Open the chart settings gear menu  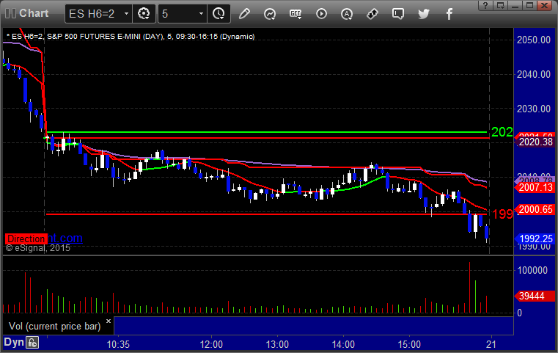[x=144, y=14]
